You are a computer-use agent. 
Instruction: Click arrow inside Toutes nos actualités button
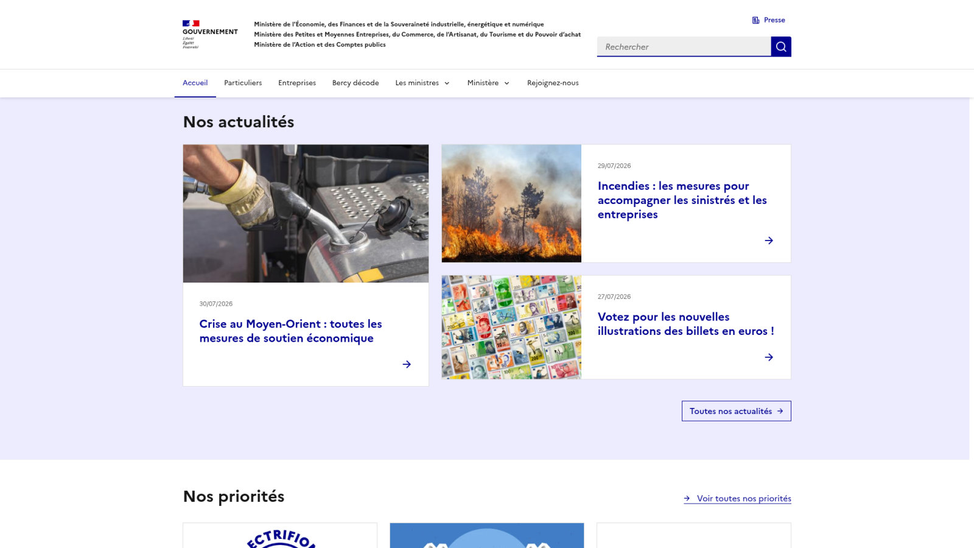pos(780,411)
